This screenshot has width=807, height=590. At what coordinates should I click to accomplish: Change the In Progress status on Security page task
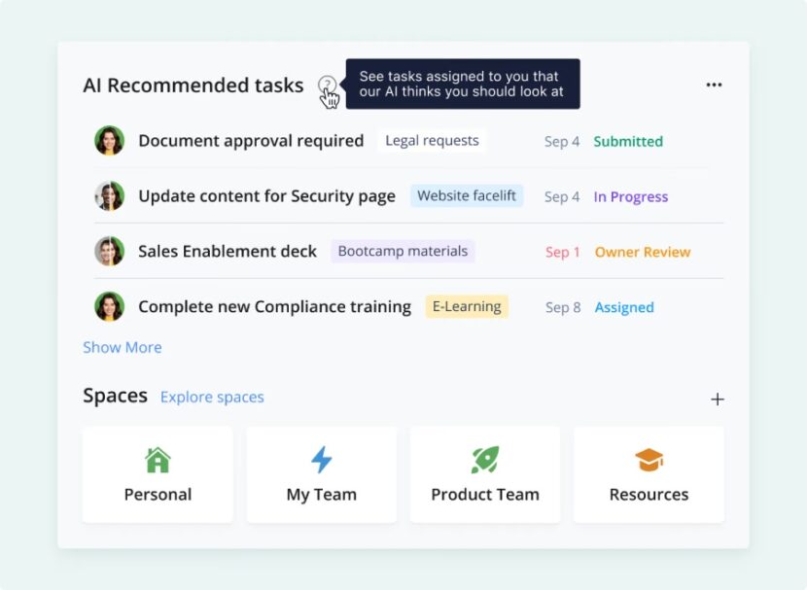(631, 196)
